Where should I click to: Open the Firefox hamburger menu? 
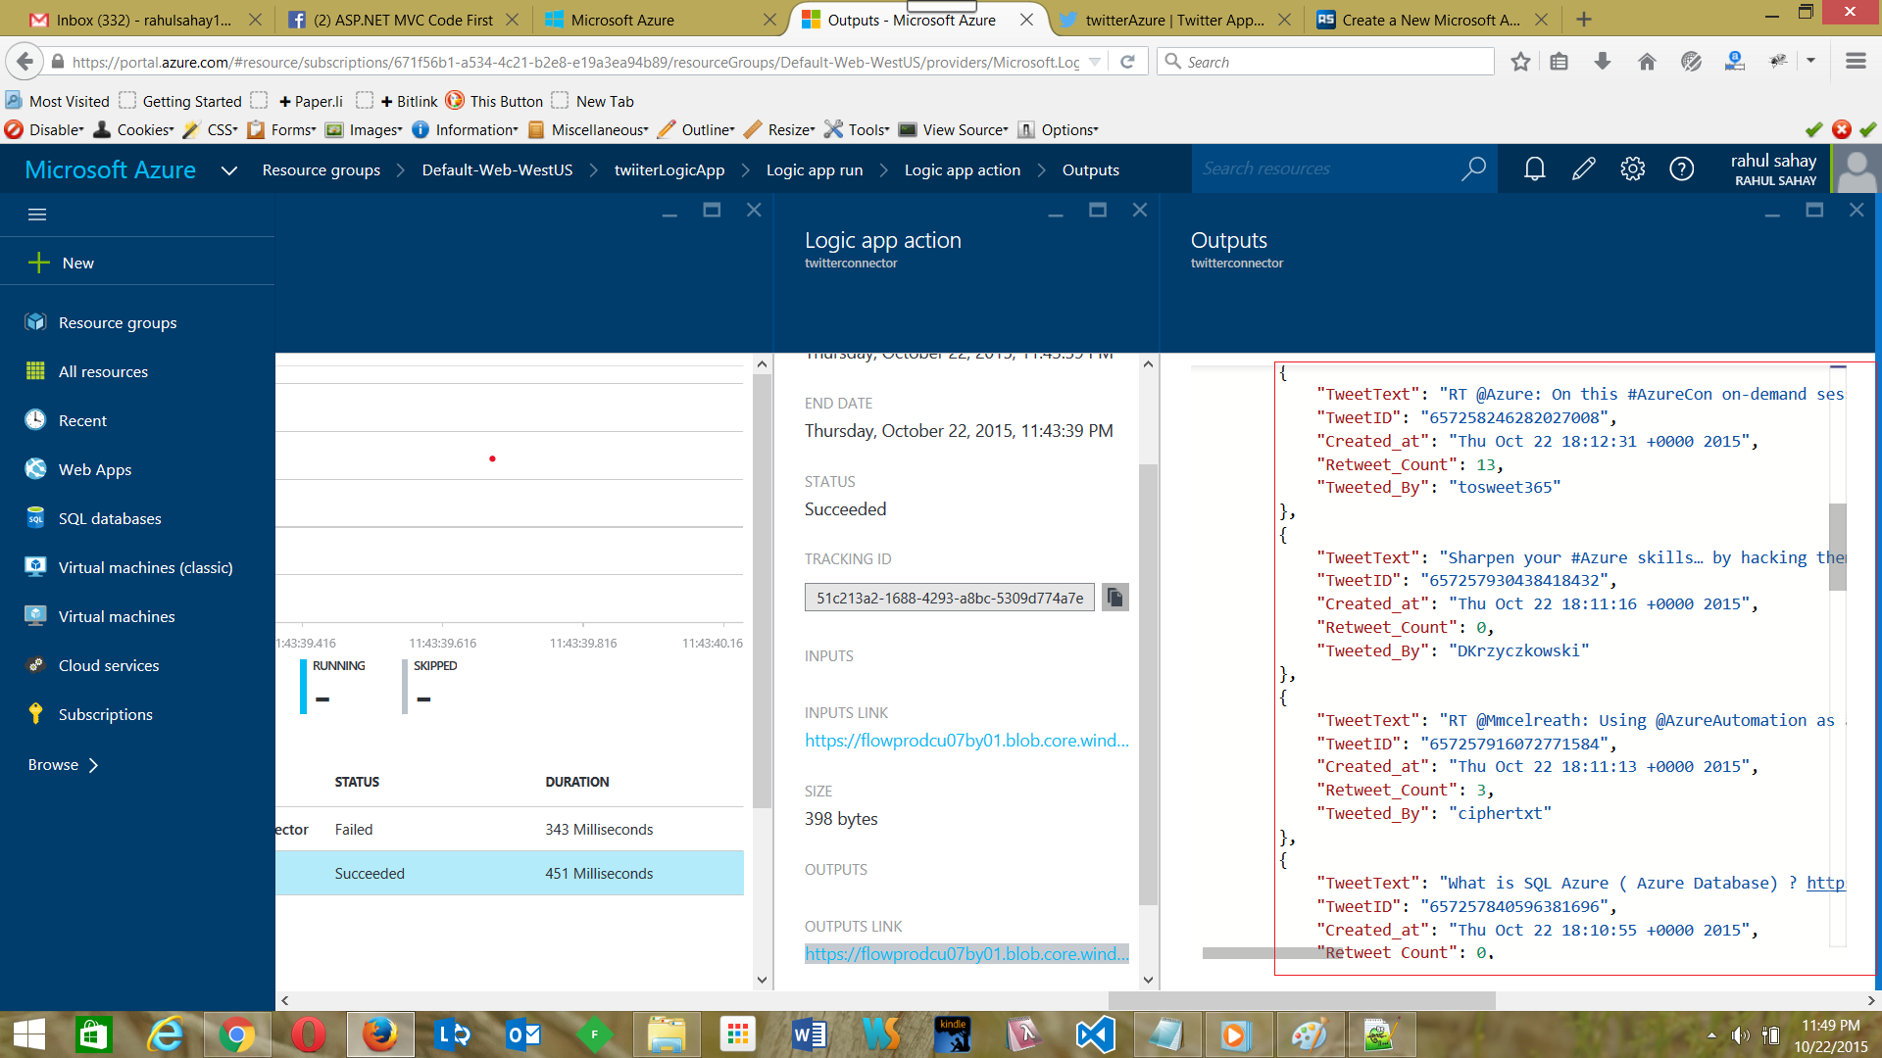1856,62
